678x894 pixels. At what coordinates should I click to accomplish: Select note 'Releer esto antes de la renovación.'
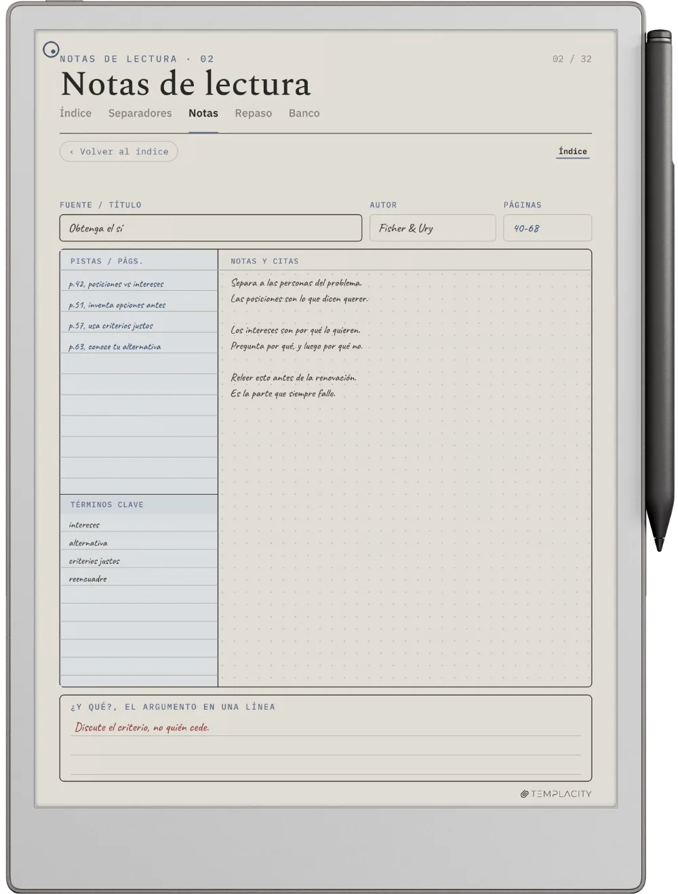coord(294,378)
